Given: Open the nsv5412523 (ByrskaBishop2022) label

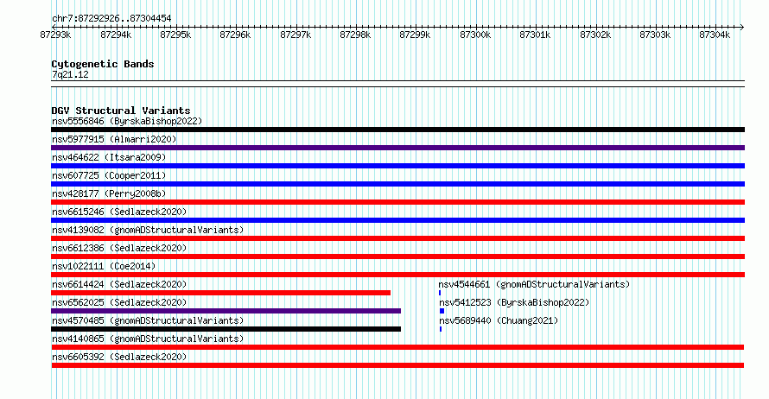Looking at the screenshot, I should [514, 302].
